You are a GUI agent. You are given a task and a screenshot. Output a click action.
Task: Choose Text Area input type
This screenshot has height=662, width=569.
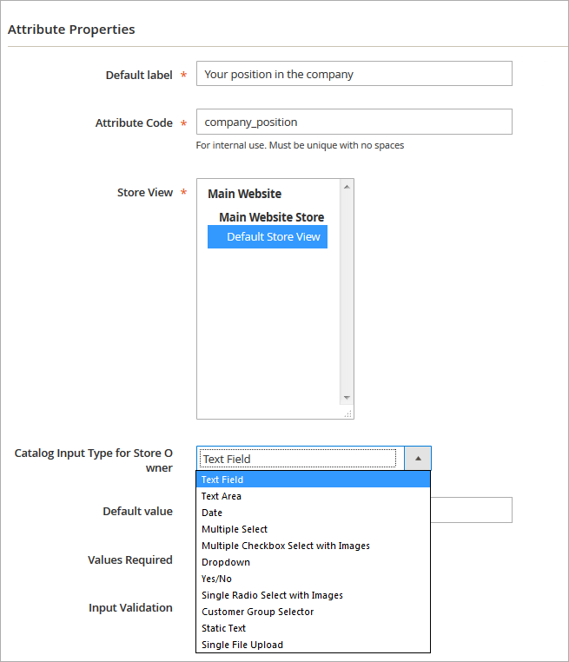click(222, 496)
